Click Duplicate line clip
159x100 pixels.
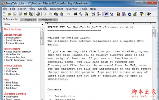[13, 74]
